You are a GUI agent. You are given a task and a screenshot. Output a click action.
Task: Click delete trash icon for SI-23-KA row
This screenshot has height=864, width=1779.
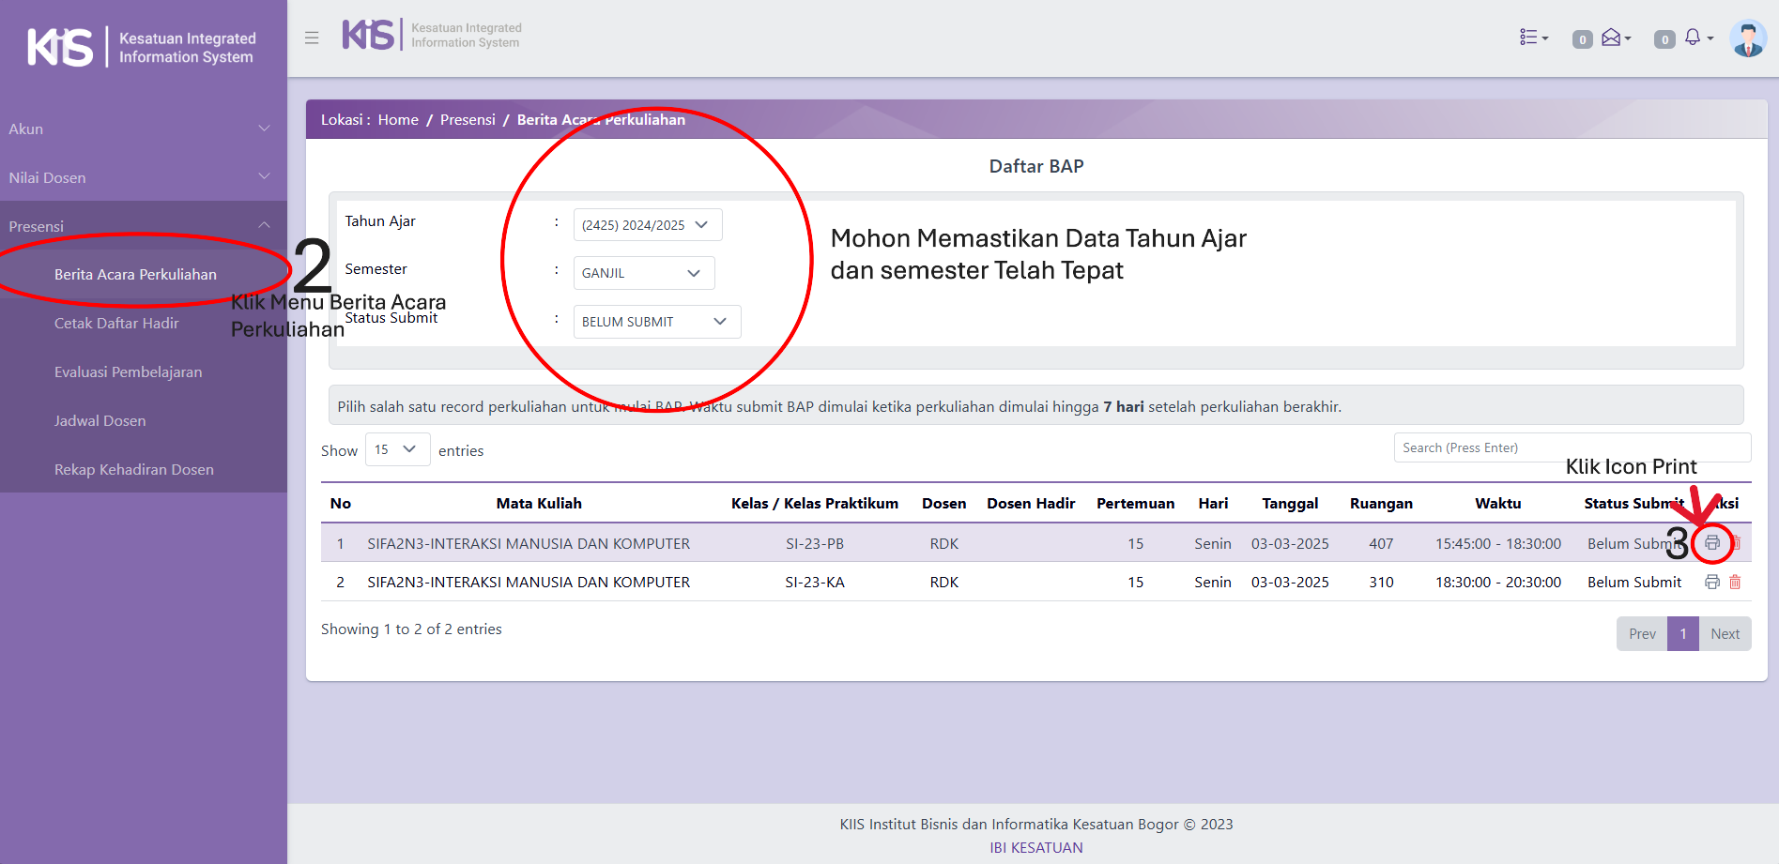pyautogui.click(x=1735, y=583)
